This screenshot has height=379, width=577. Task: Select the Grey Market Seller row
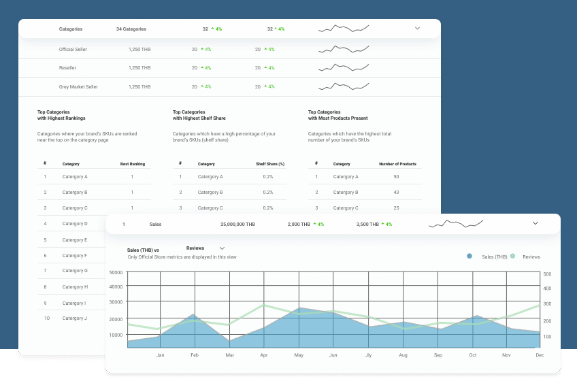[78, 87]
